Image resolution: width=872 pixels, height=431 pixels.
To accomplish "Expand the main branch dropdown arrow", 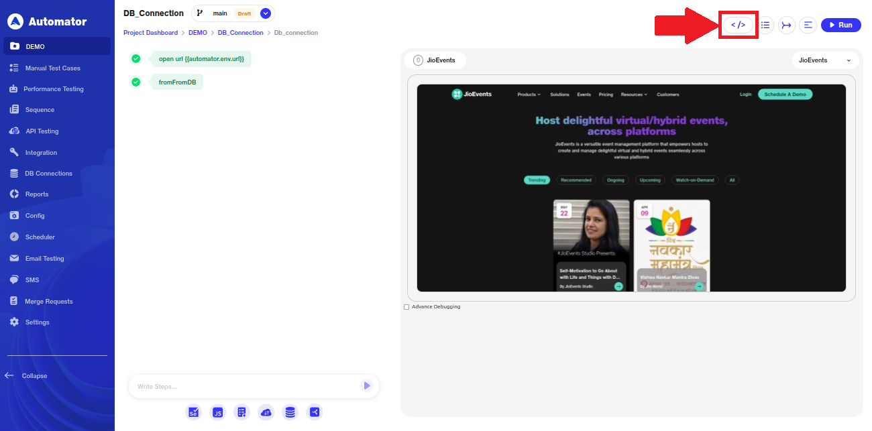I will [266, 13].
